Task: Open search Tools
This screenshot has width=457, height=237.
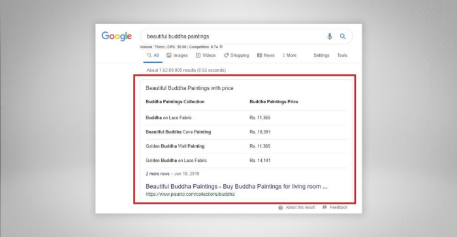Action: (342, 55)
